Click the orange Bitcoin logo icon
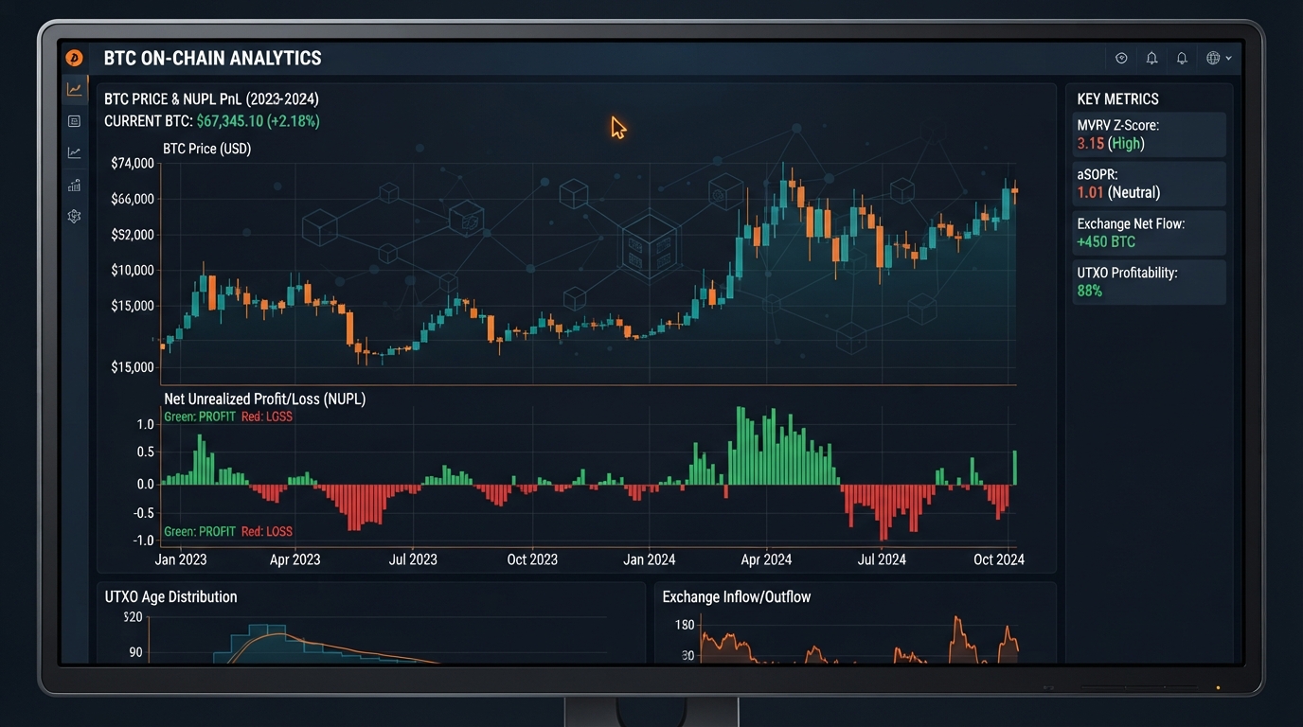Screen dimensions: 1303x727 tap(74, 58)
